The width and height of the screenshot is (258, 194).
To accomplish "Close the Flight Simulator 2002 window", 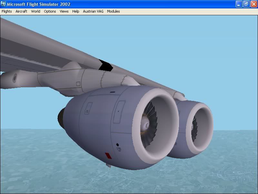I will click(253, 4).
